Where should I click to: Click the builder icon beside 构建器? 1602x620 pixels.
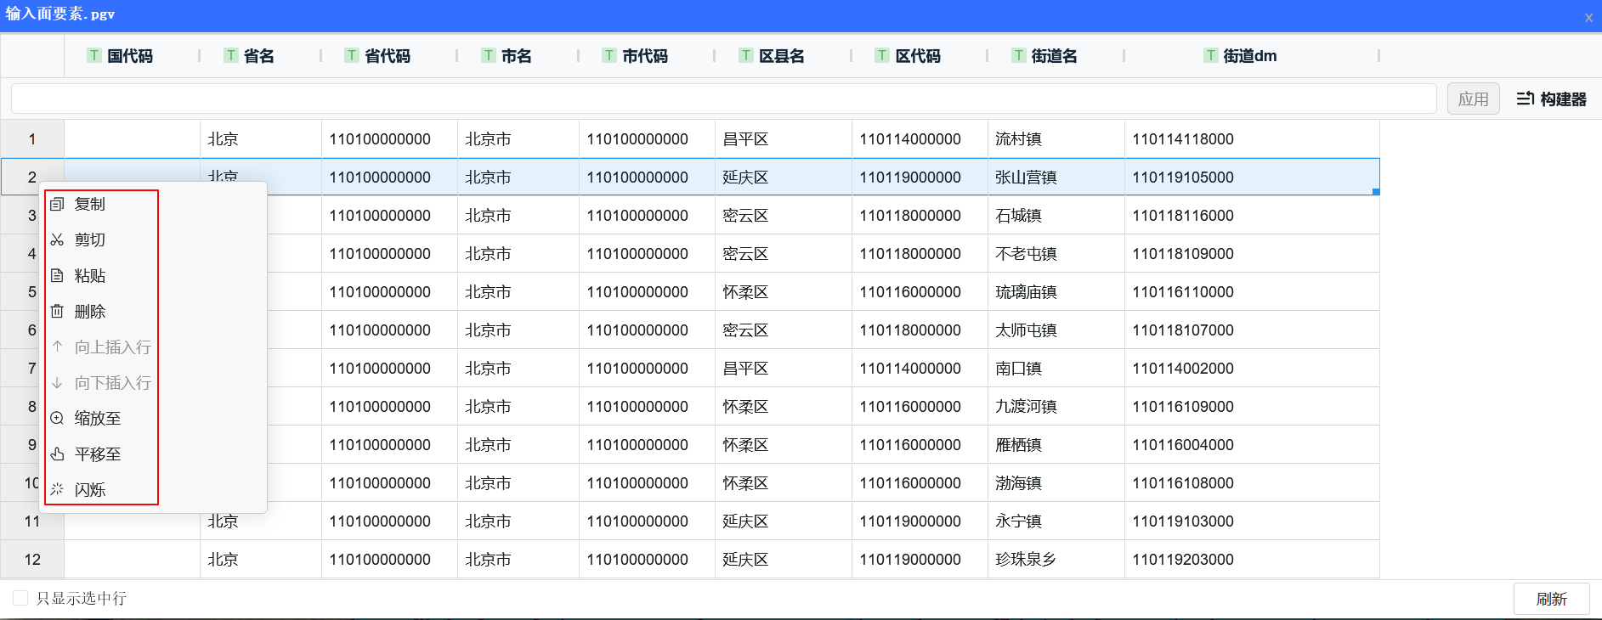(1525, 99)
